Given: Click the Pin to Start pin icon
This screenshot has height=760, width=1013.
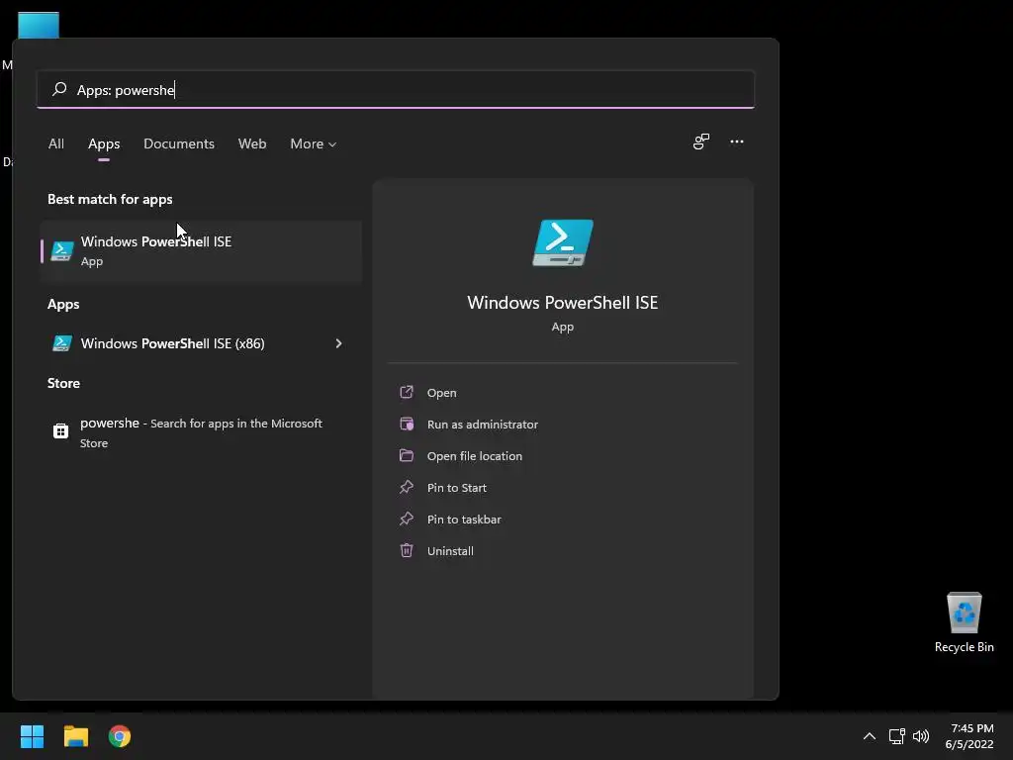Looking at the screenshot, I should pos(407,487).
